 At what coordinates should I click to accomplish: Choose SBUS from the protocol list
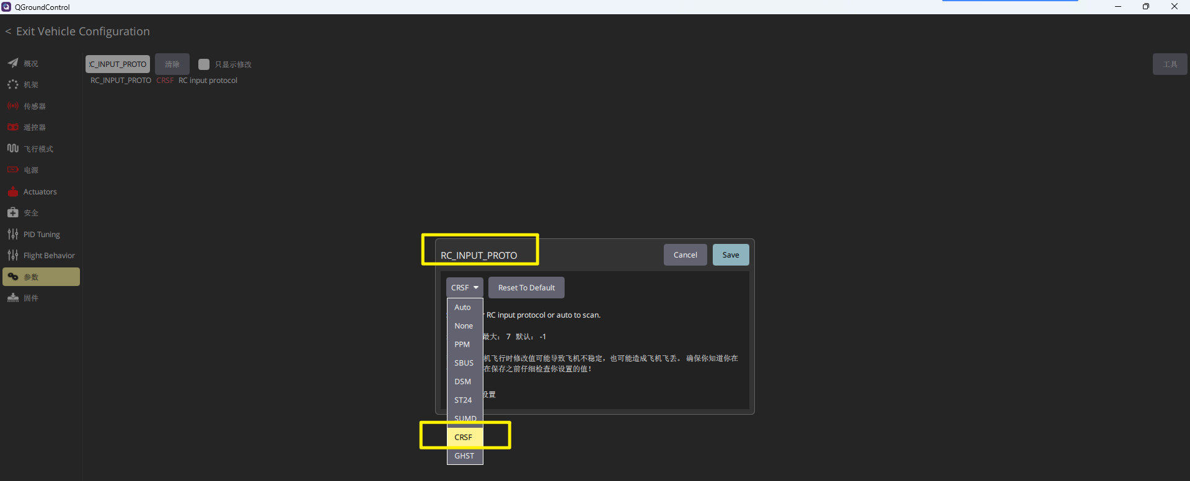[x=465, y=363]
